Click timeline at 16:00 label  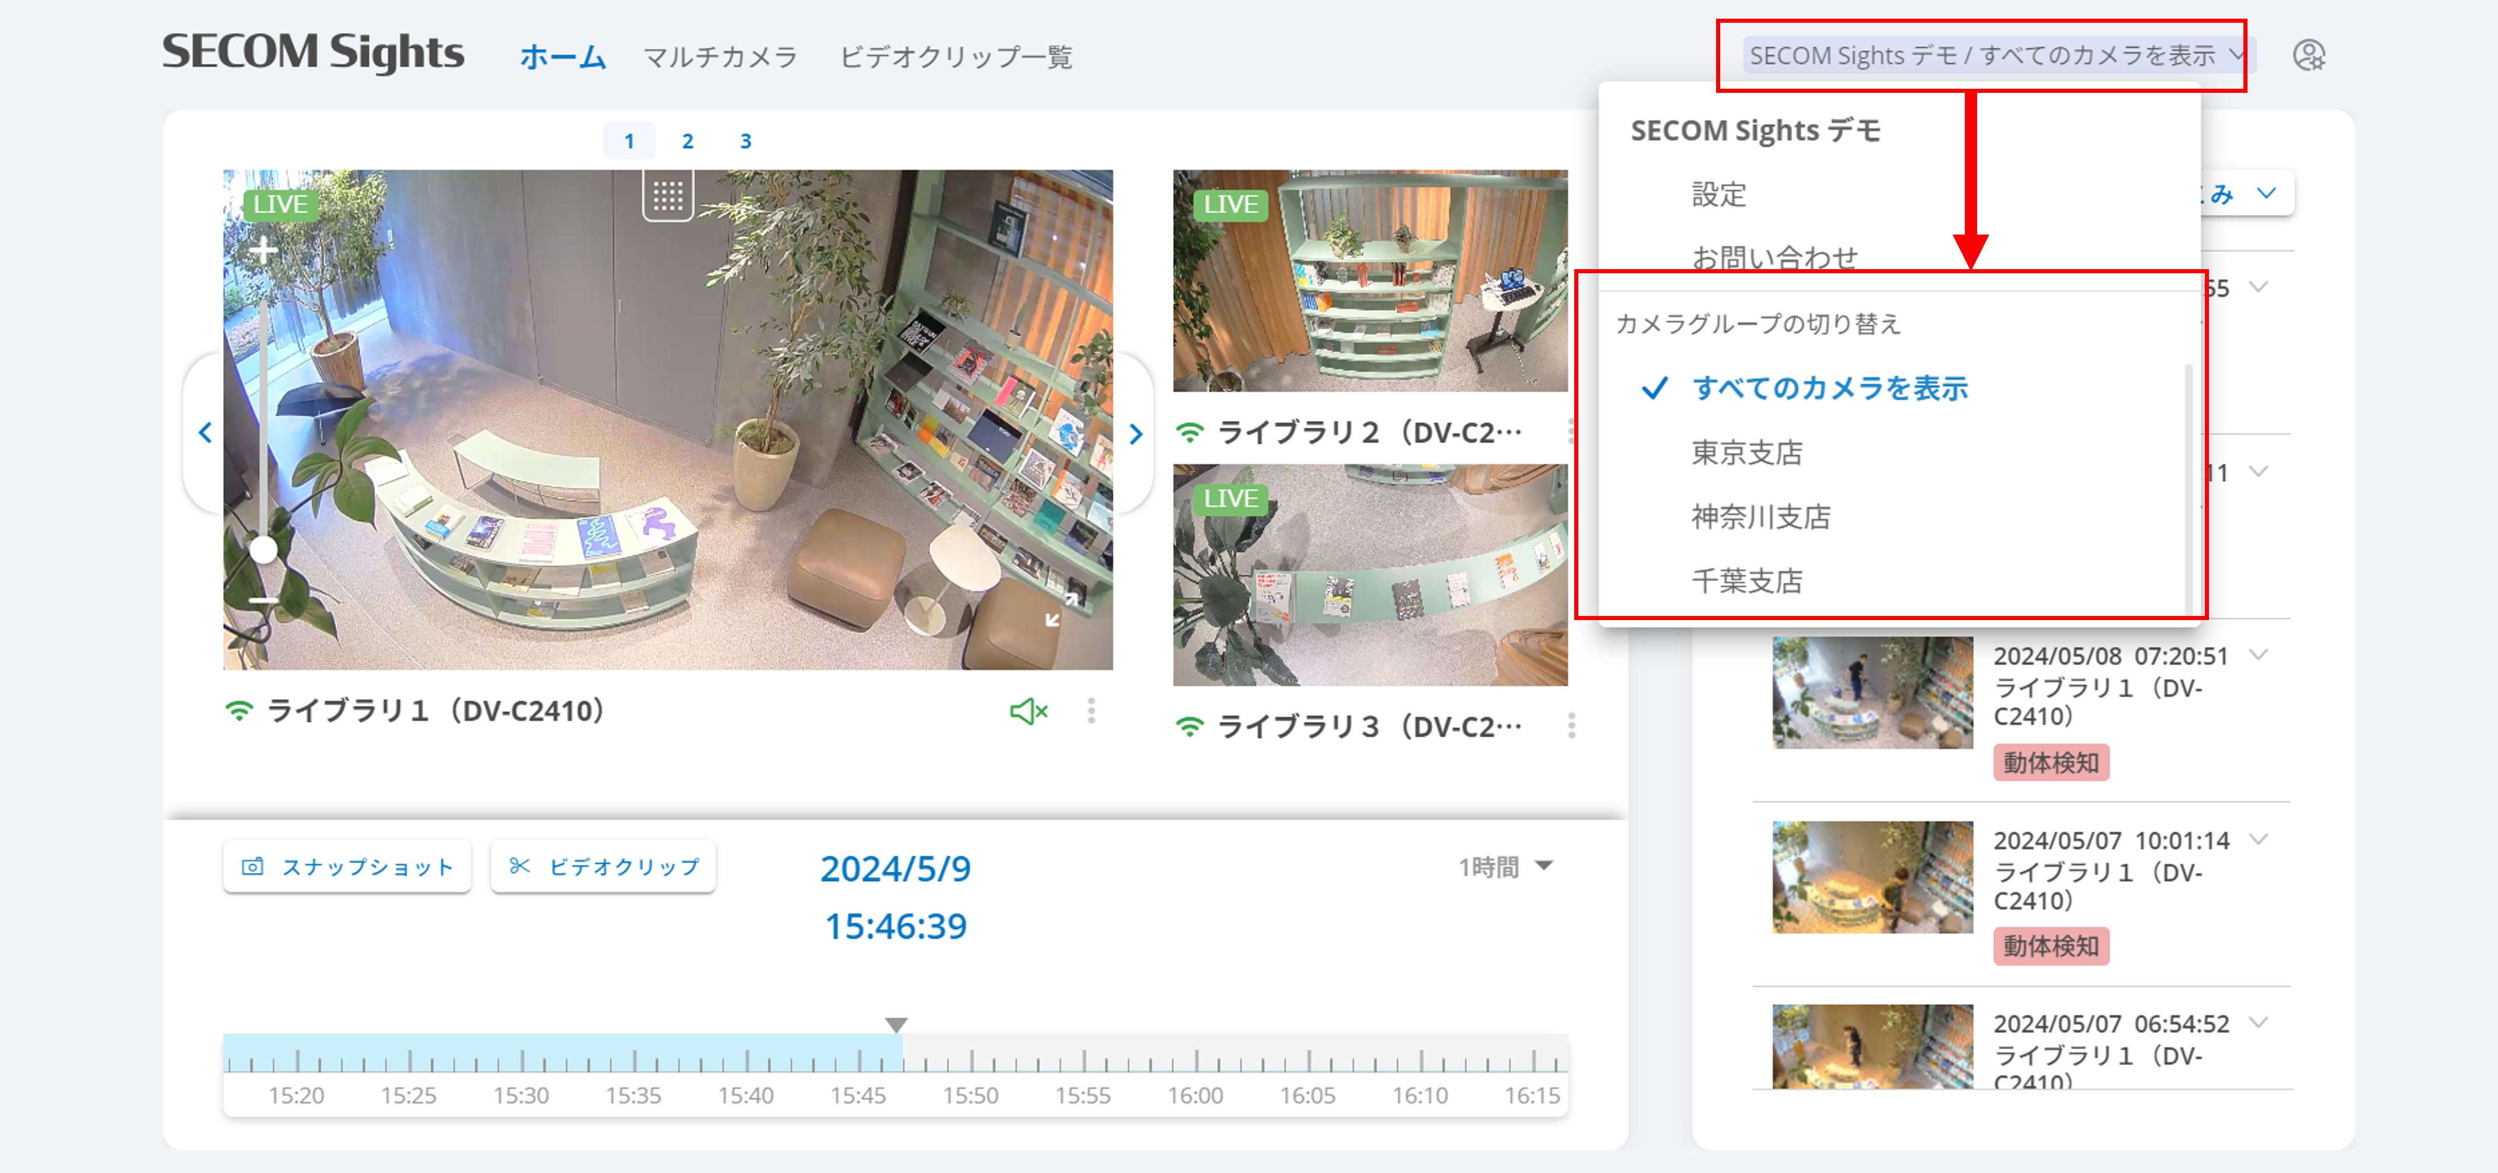click(x=1195, y=1095)
